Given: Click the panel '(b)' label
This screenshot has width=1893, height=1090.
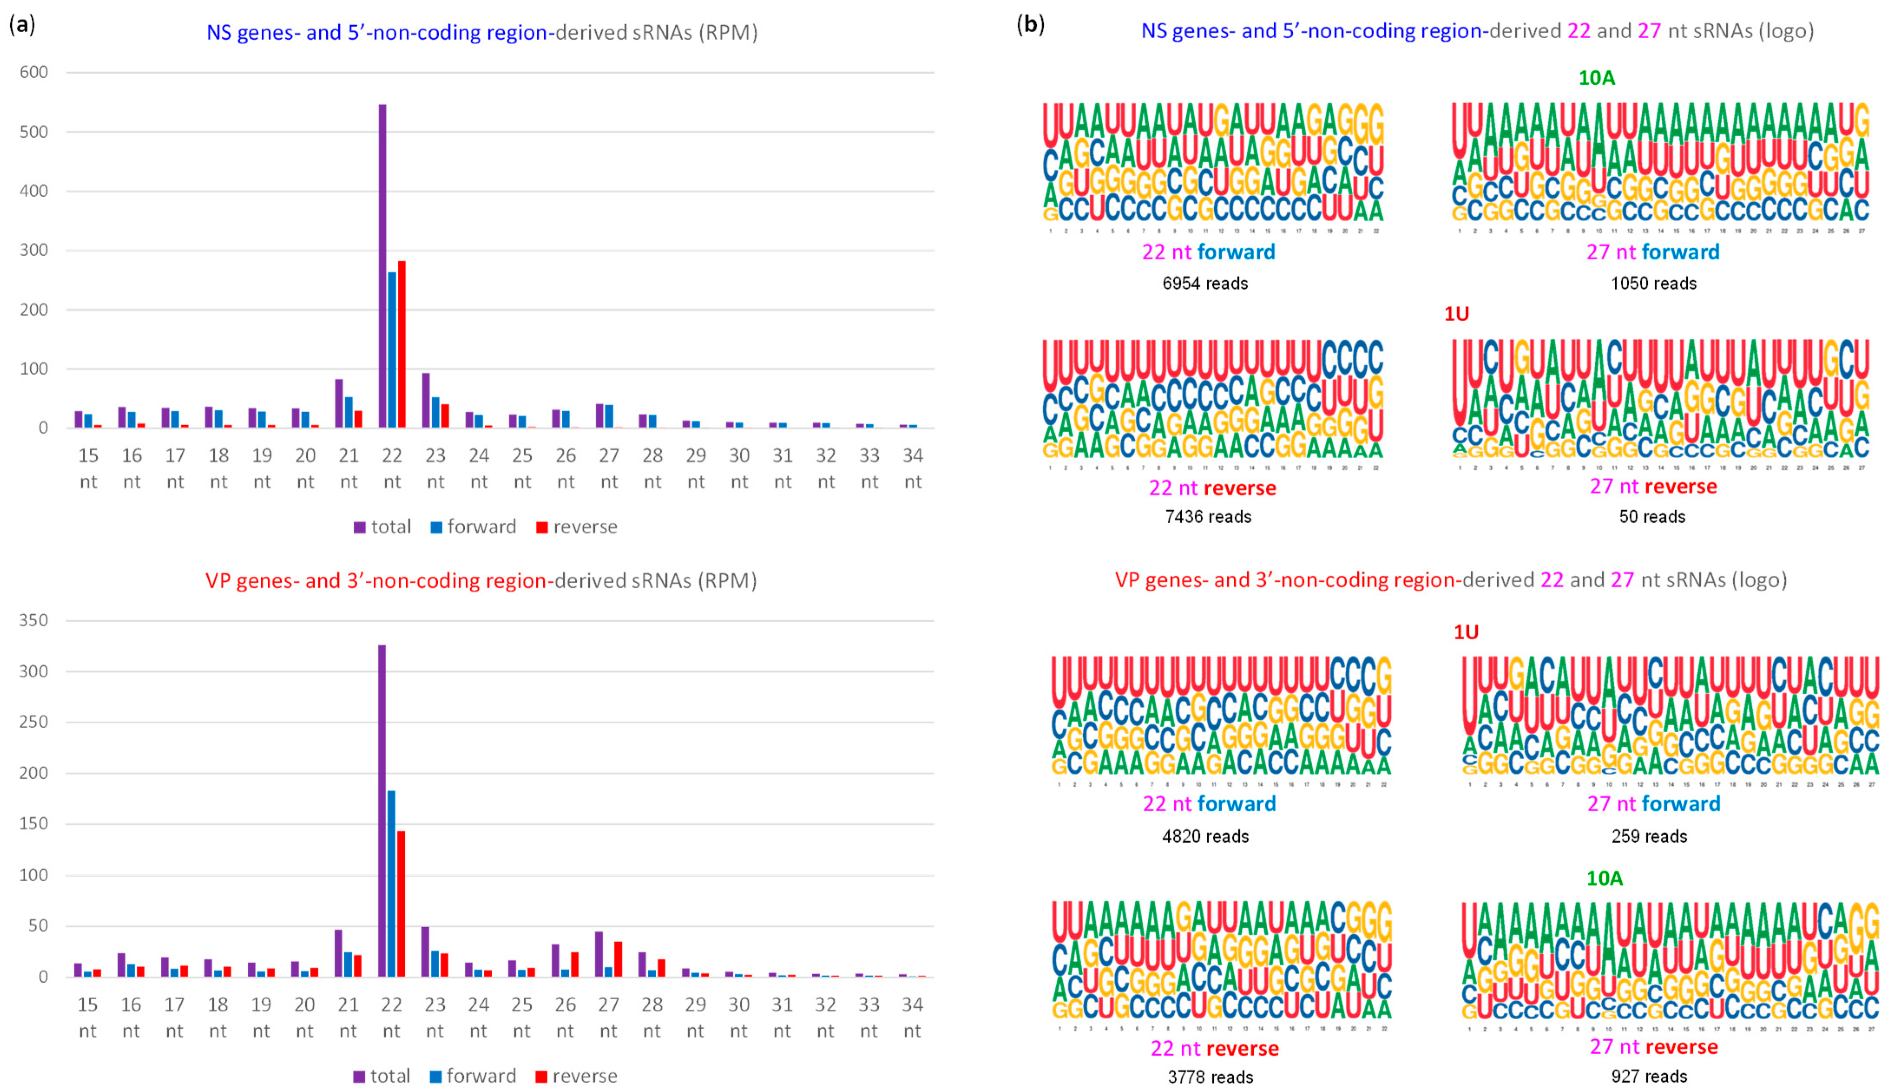Looking at the screenshot, I should coord(1030,25).
